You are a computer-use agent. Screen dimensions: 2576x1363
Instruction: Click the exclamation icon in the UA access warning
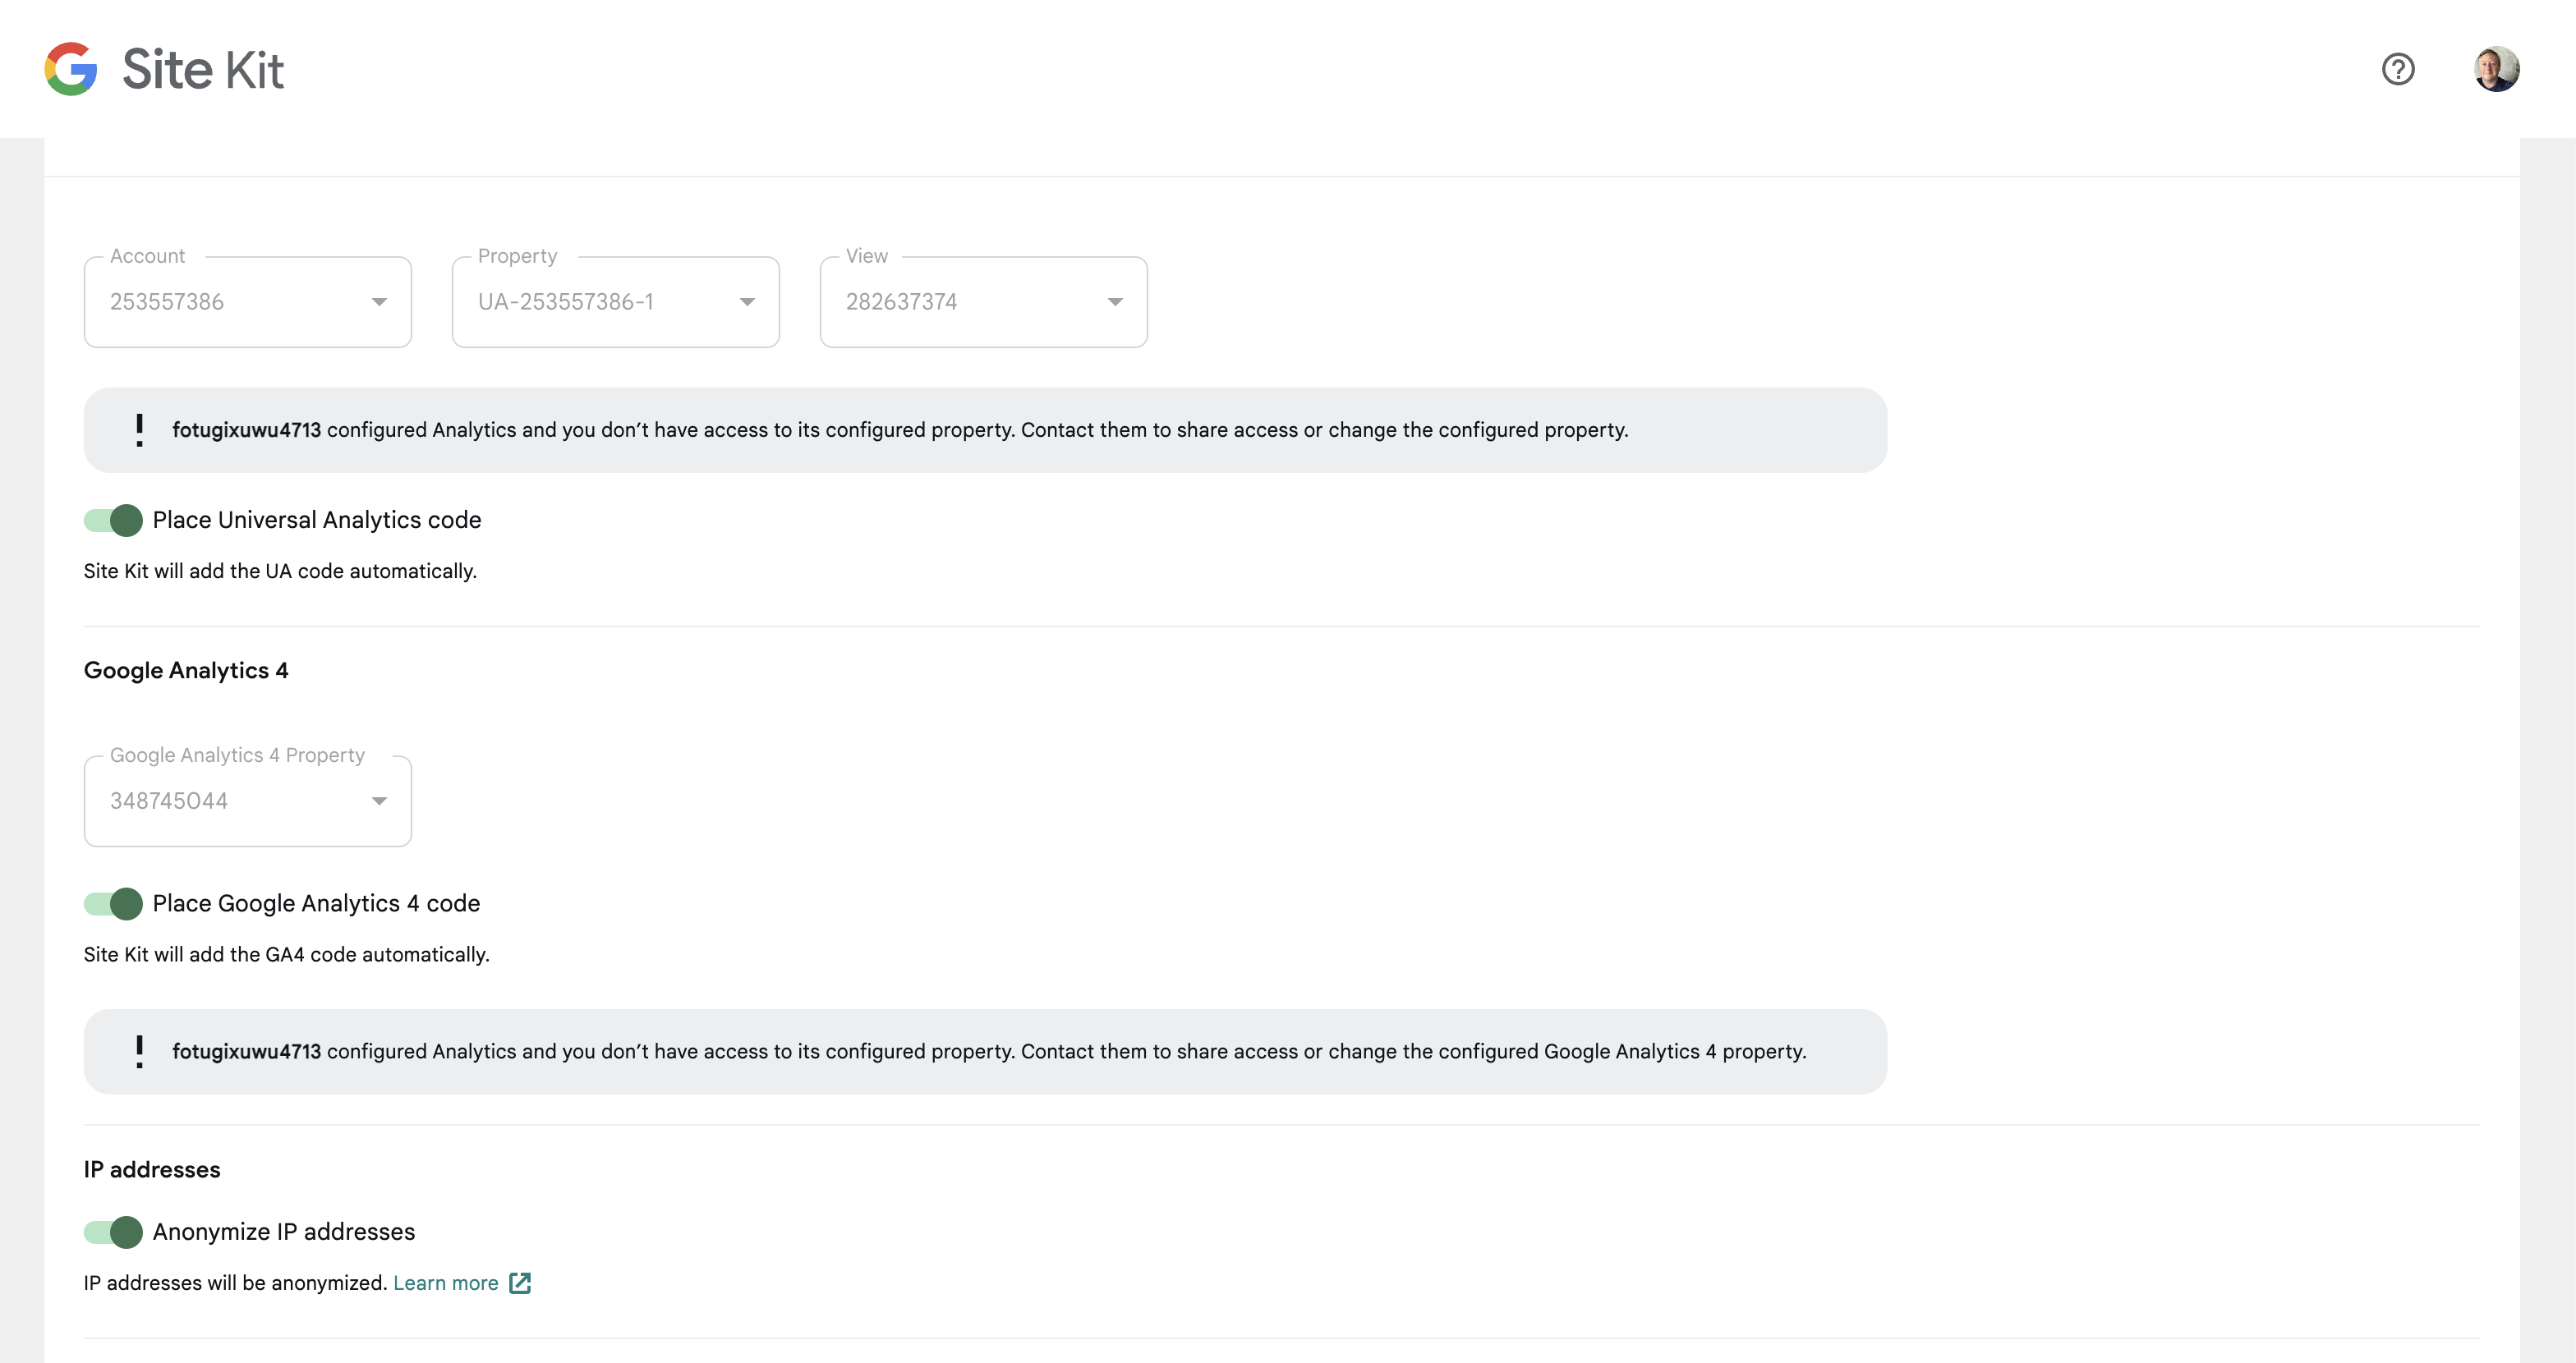pos(139,429)
